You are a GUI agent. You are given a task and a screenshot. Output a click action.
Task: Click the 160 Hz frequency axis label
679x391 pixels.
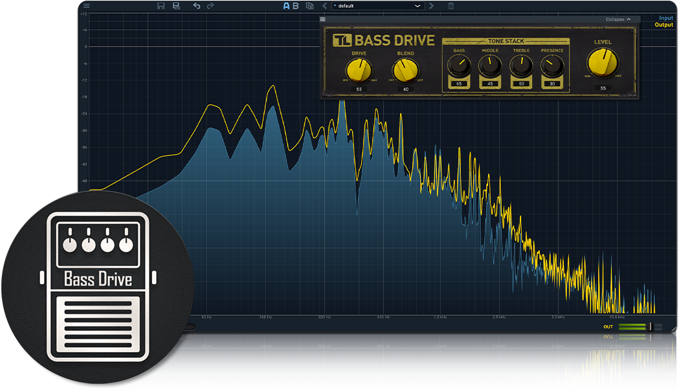tap(265, 317)
